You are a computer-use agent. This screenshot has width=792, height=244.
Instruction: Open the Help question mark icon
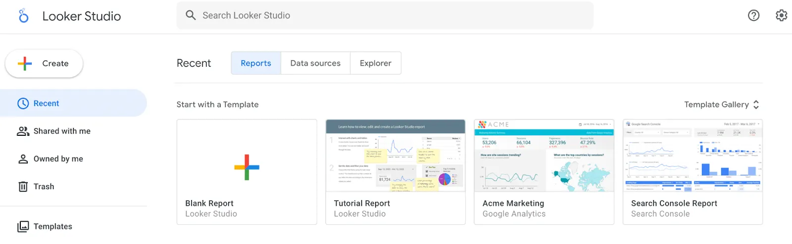(753, 15)
